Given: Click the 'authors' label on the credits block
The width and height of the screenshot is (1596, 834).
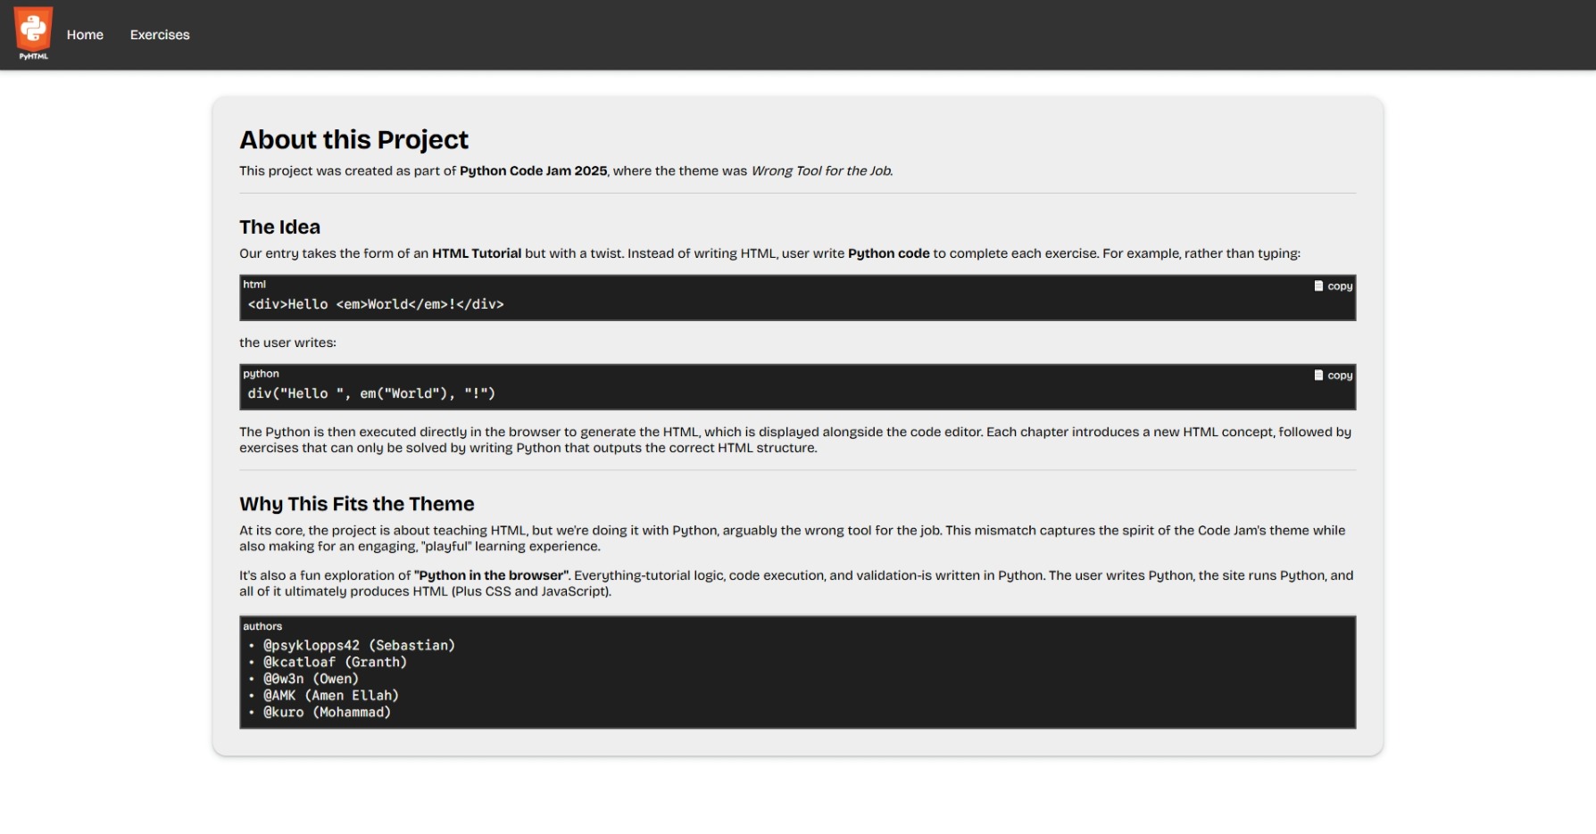Looking at the screenshot, I should [262, 625].
